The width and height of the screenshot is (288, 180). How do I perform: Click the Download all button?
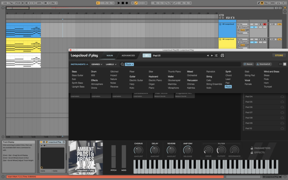click(264, 64)
